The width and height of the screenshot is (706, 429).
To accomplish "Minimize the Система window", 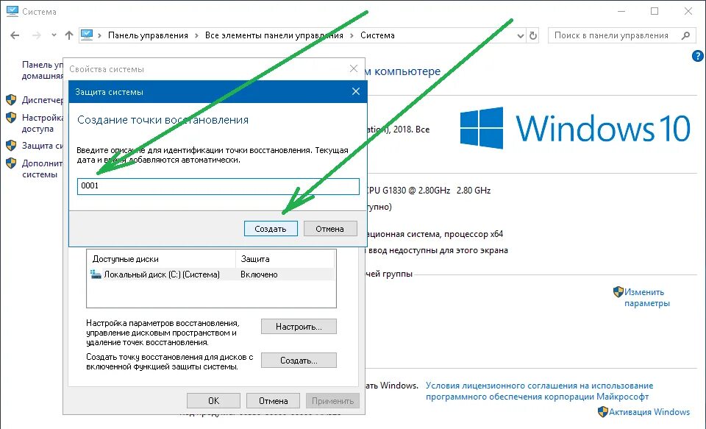I will pyautogui.click(x=621, y=11).
